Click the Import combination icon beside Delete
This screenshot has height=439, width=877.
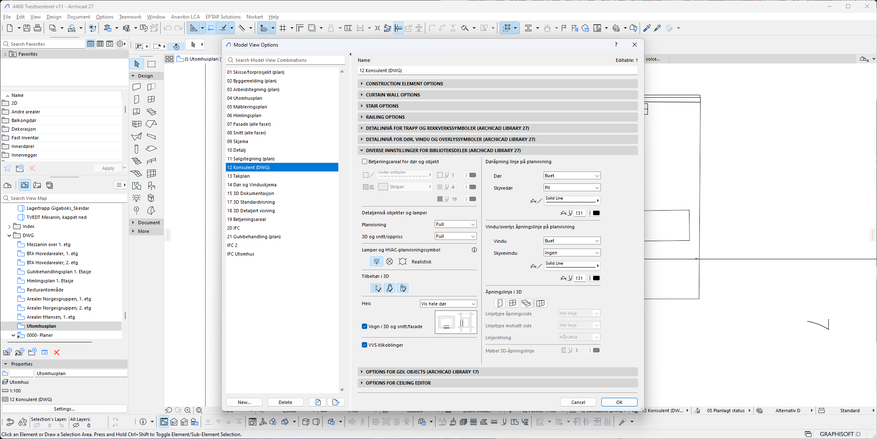click(x=318, y=402)
